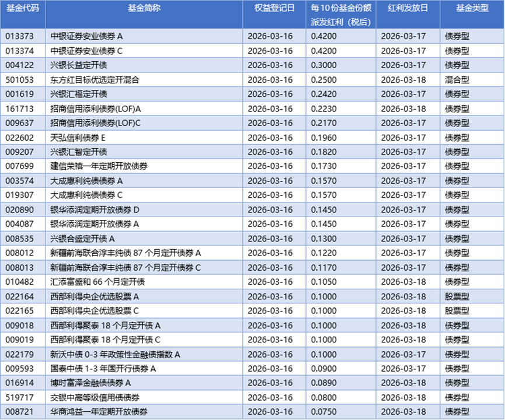The width and height of the screenshot is (505, 420).
Task: Select 华商鸿益一年定期开放债券 name
Action: tap(99, 412)
